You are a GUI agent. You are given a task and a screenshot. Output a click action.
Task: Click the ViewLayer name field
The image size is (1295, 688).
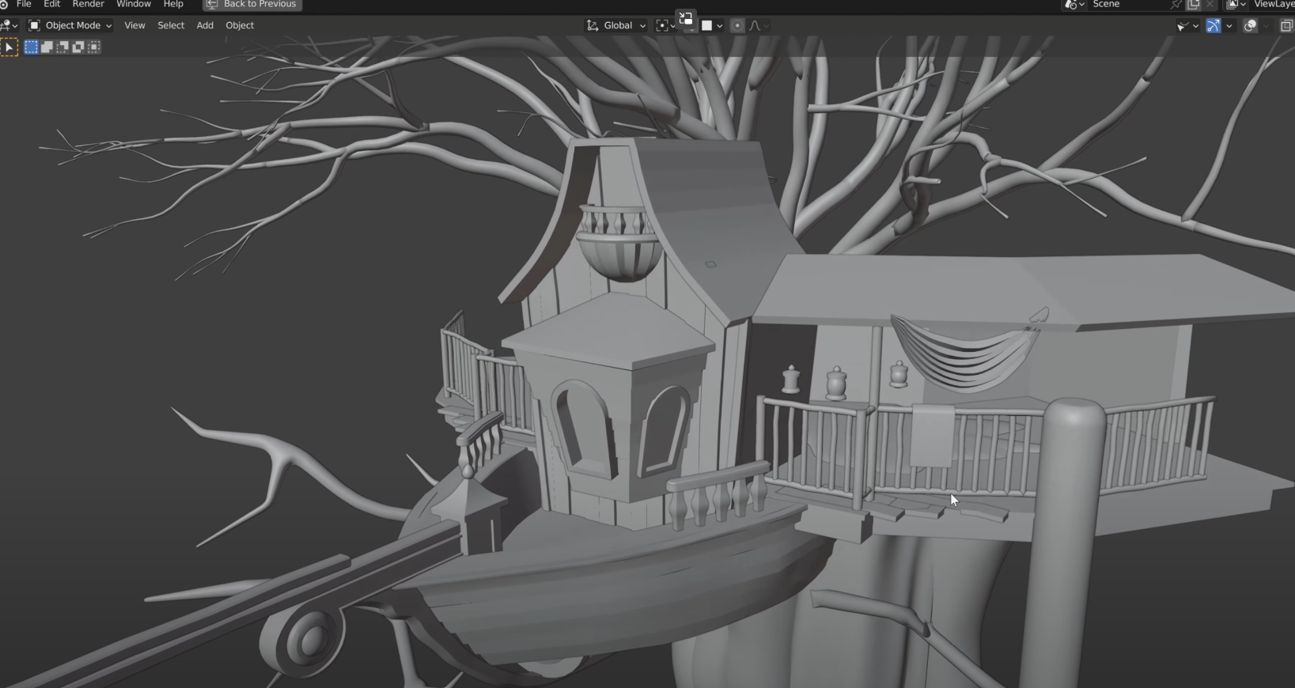pos(1273,5)
